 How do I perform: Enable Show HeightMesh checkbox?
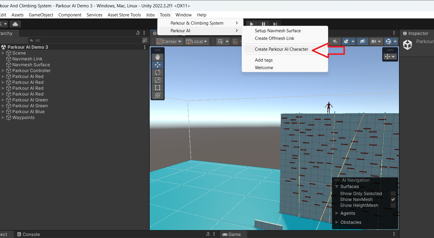pyautogui.click(x=393, y=205)
